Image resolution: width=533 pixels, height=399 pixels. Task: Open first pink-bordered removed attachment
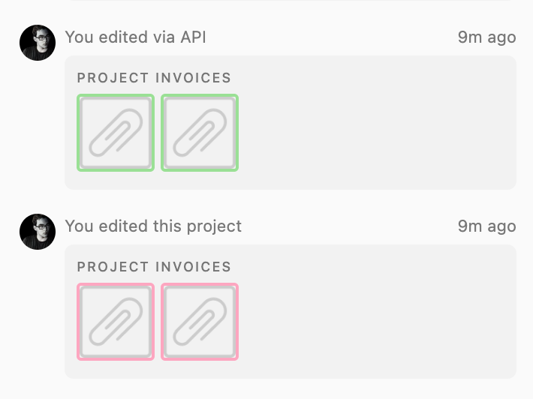click(116, 322)
